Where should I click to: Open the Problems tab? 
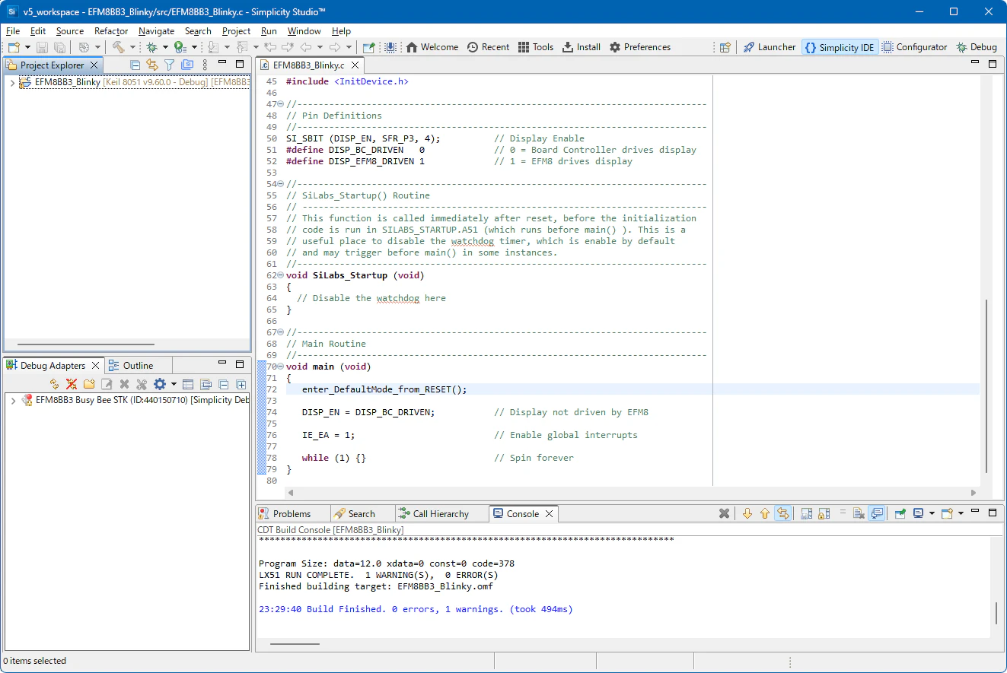pos(285,514)
